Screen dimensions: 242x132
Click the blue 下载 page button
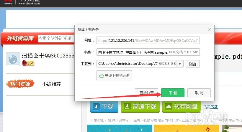104,107
